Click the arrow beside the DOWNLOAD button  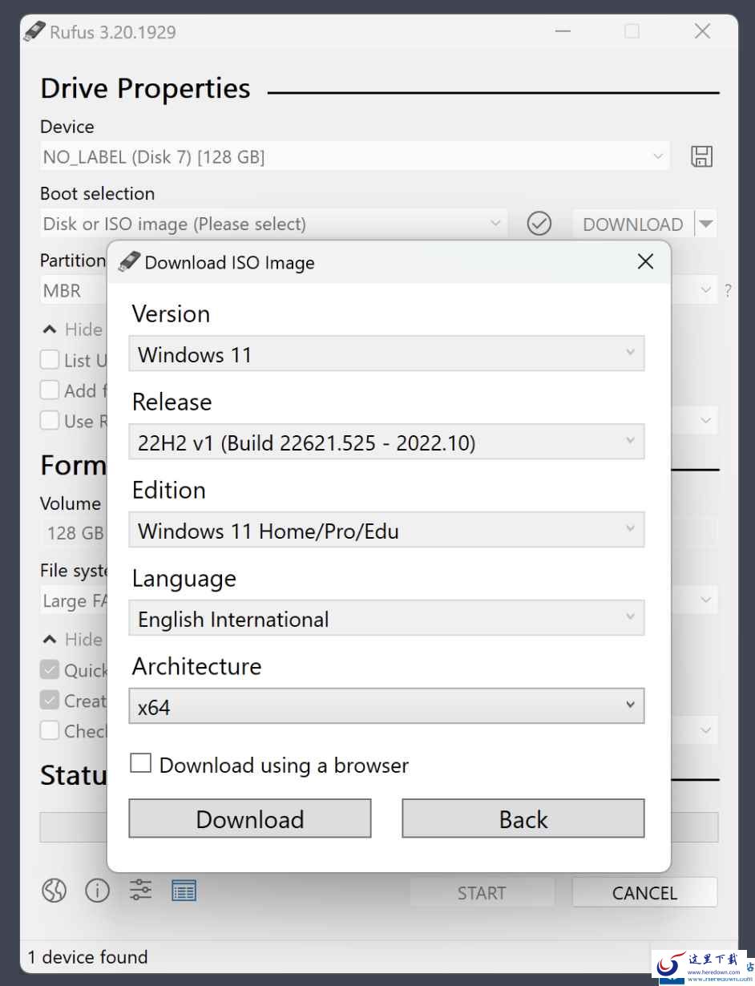coord(705,224)
